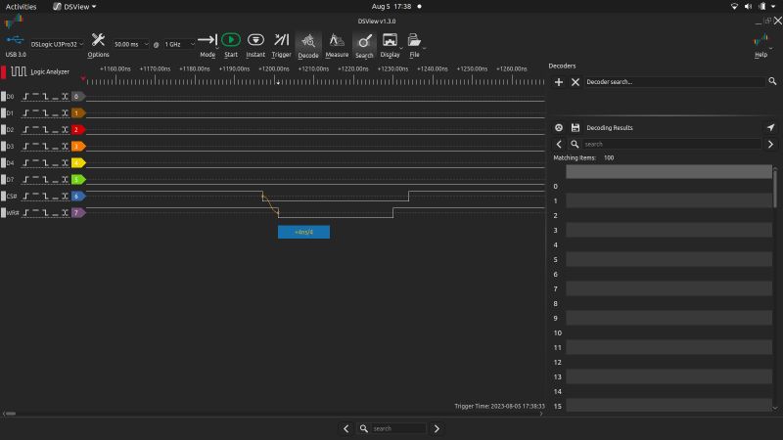This screenshot has width=783, height=440.
Task: Open the 1 GHz sample rate dropdown
Action: (179, 44)
